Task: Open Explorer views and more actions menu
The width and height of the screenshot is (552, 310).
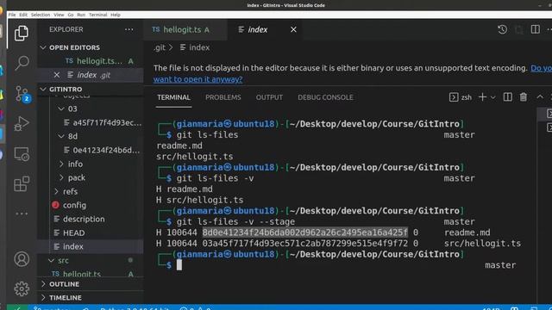Action: click(129, 29)
